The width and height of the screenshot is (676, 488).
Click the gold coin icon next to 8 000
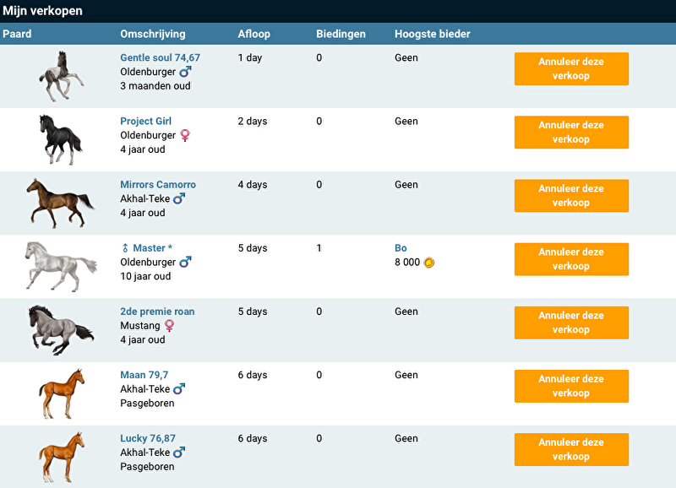(x=429, y=263)
